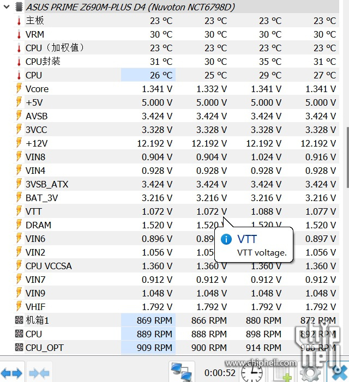The width and height of the screenshot is (349, 382).
Task: Click the vertical scrollbar thumb on the right
Action: (x=347, y=157)
